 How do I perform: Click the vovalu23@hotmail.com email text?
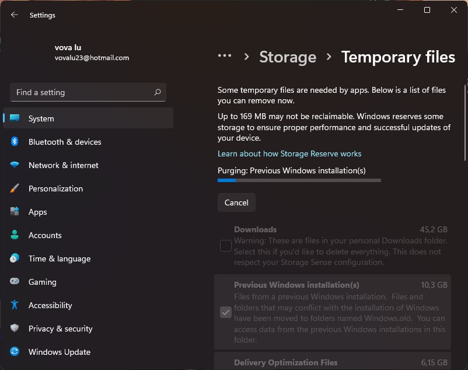click(x=92, y=58)
